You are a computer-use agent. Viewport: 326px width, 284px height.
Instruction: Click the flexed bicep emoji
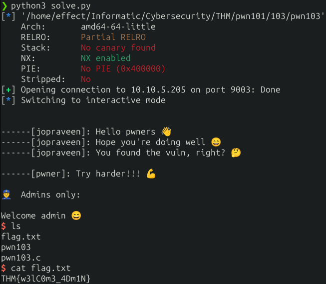click(151, 174)
